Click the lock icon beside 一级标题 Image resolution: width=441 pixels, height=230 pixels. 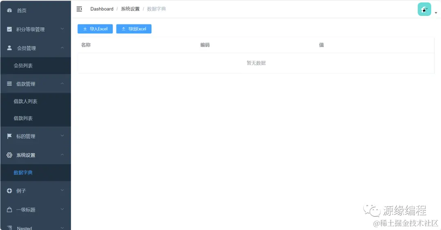click(x=9, y=210)
